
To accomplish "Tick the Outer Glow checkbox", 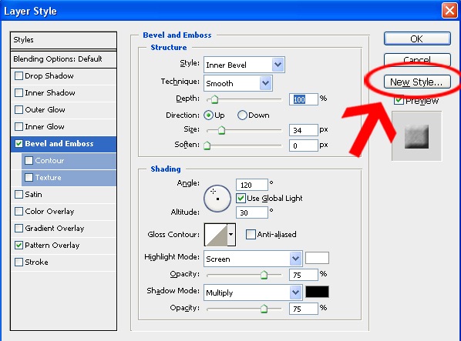I will coord(19,110).
